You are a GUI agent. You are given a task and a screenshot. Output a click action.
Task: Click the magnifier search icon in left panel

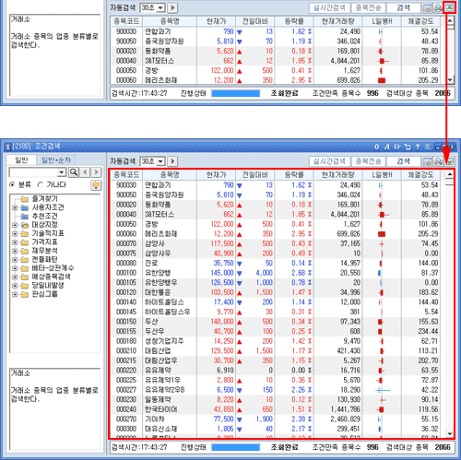(74, 172)
